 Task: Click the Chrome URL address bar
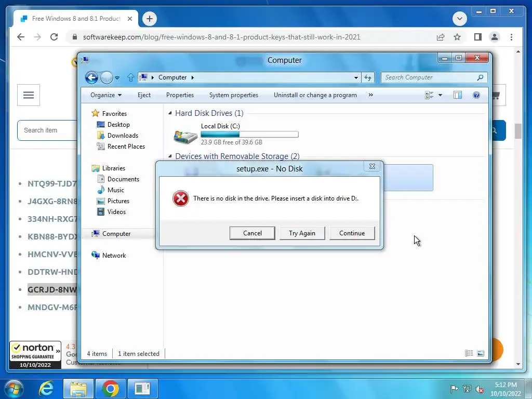point(221,37)
